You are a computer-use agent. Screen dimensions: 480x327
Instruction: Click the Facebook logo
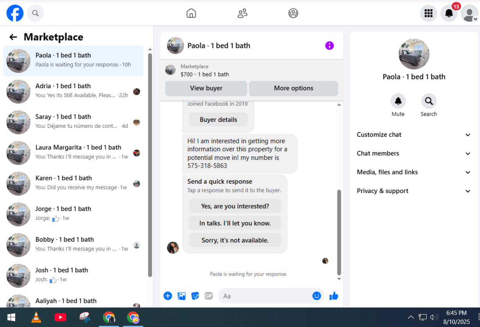point(15,13)
